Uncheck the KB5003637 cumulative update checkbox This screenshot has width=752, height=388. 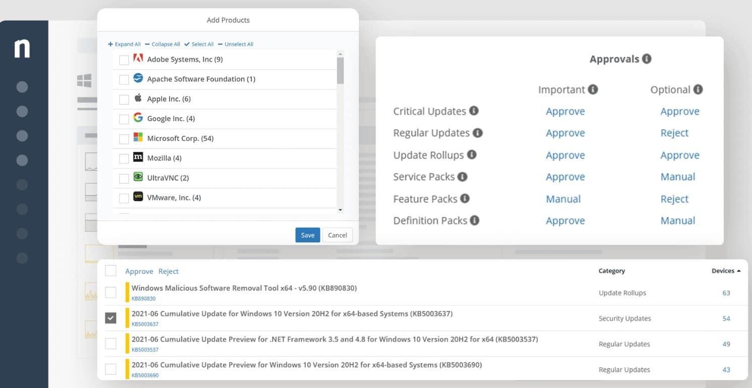tap(111, 318)
